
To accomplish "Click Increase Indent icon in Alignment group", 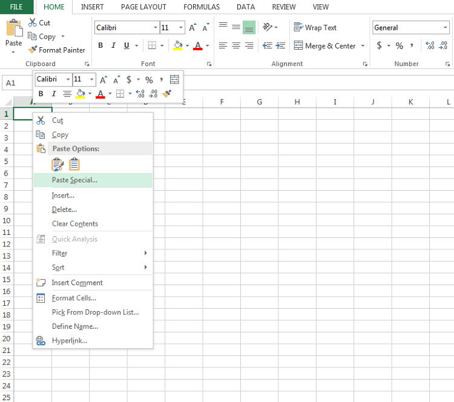I will point(280,45).
